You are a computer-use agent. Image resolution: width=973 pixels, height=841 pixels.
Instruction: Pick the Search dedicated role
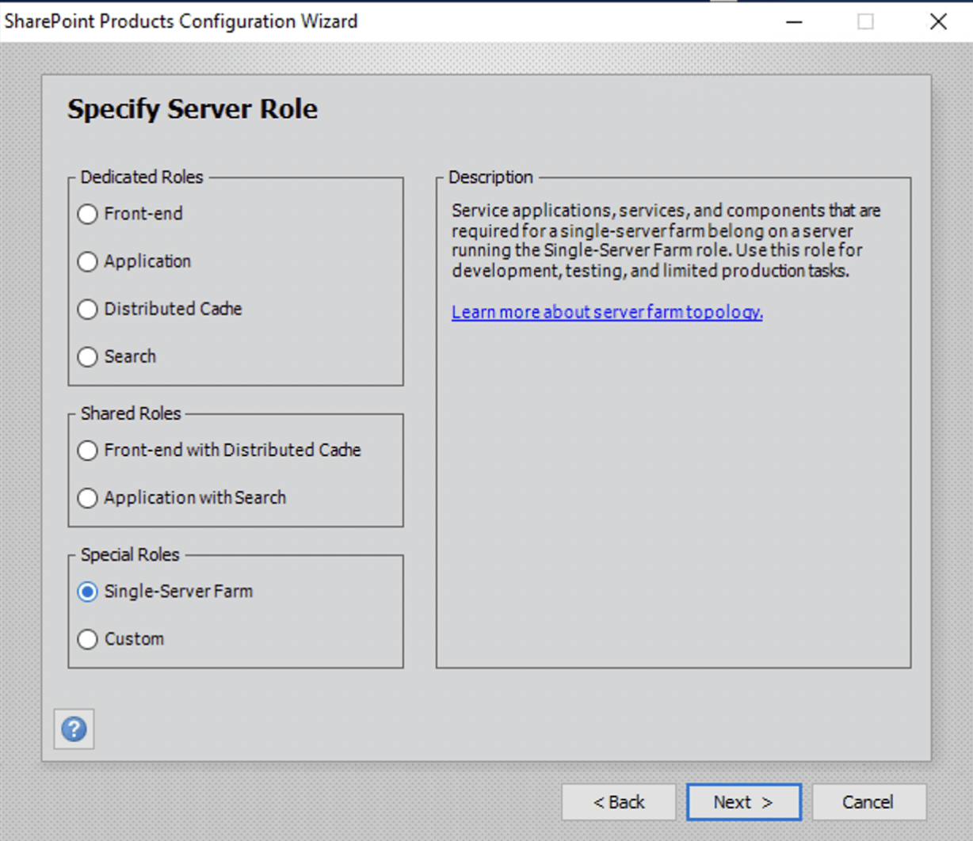pyautogui.click(x=88, y=356)
